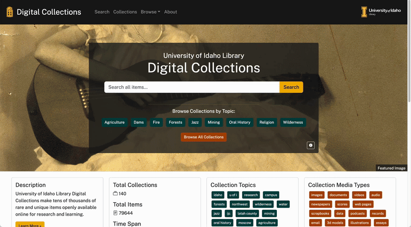Click the featured image info icon

coord(311,145)
